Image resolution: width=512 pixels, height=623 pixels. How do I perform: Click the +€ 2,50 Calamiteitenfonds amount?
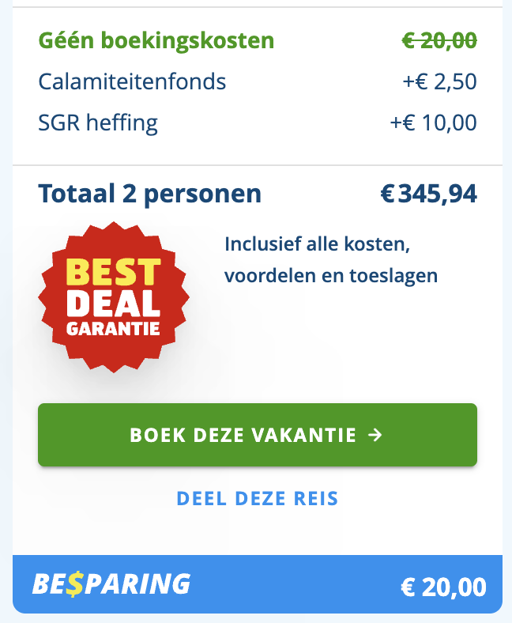point(440,81)
